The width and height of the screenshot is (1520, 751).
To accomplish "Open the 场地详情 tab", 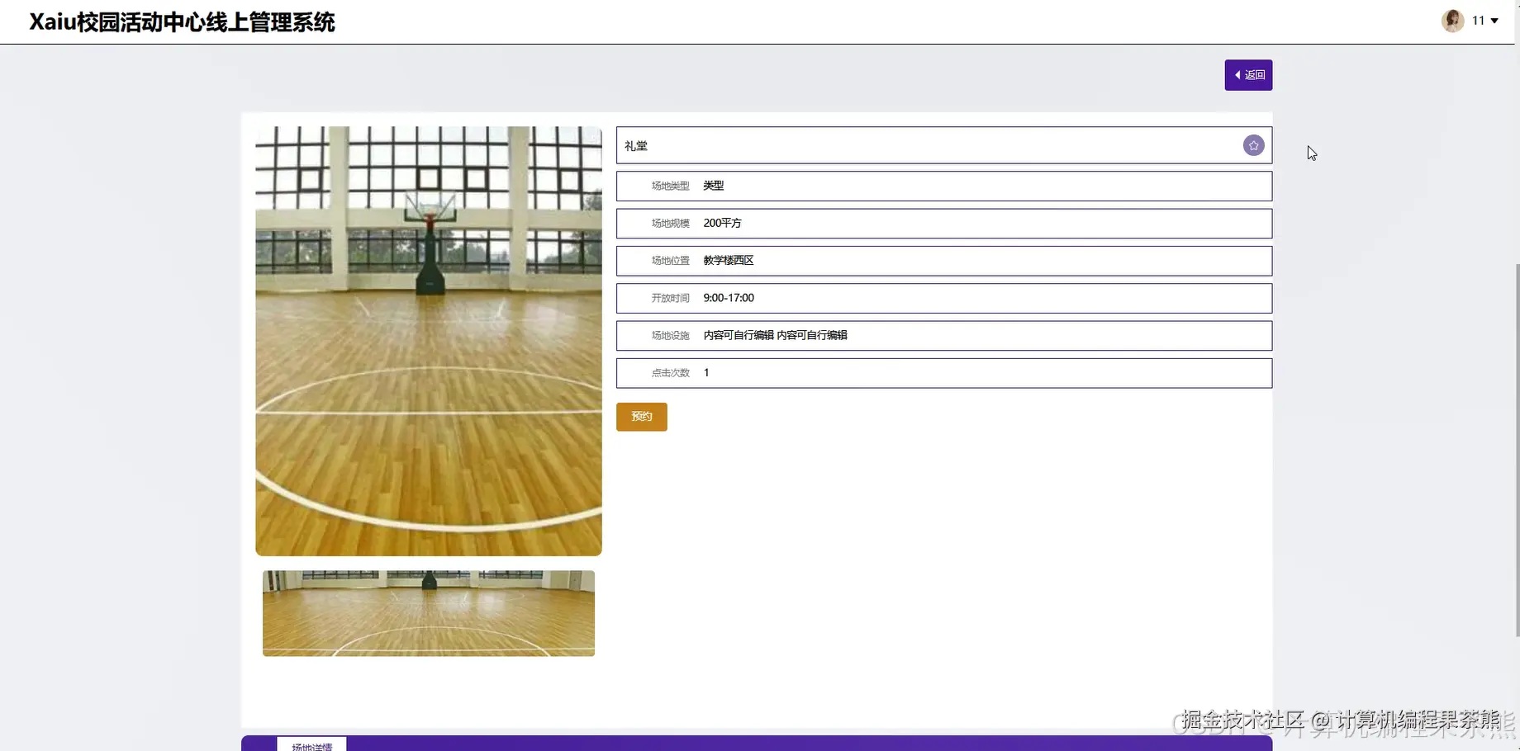I will tap(311, 744).
